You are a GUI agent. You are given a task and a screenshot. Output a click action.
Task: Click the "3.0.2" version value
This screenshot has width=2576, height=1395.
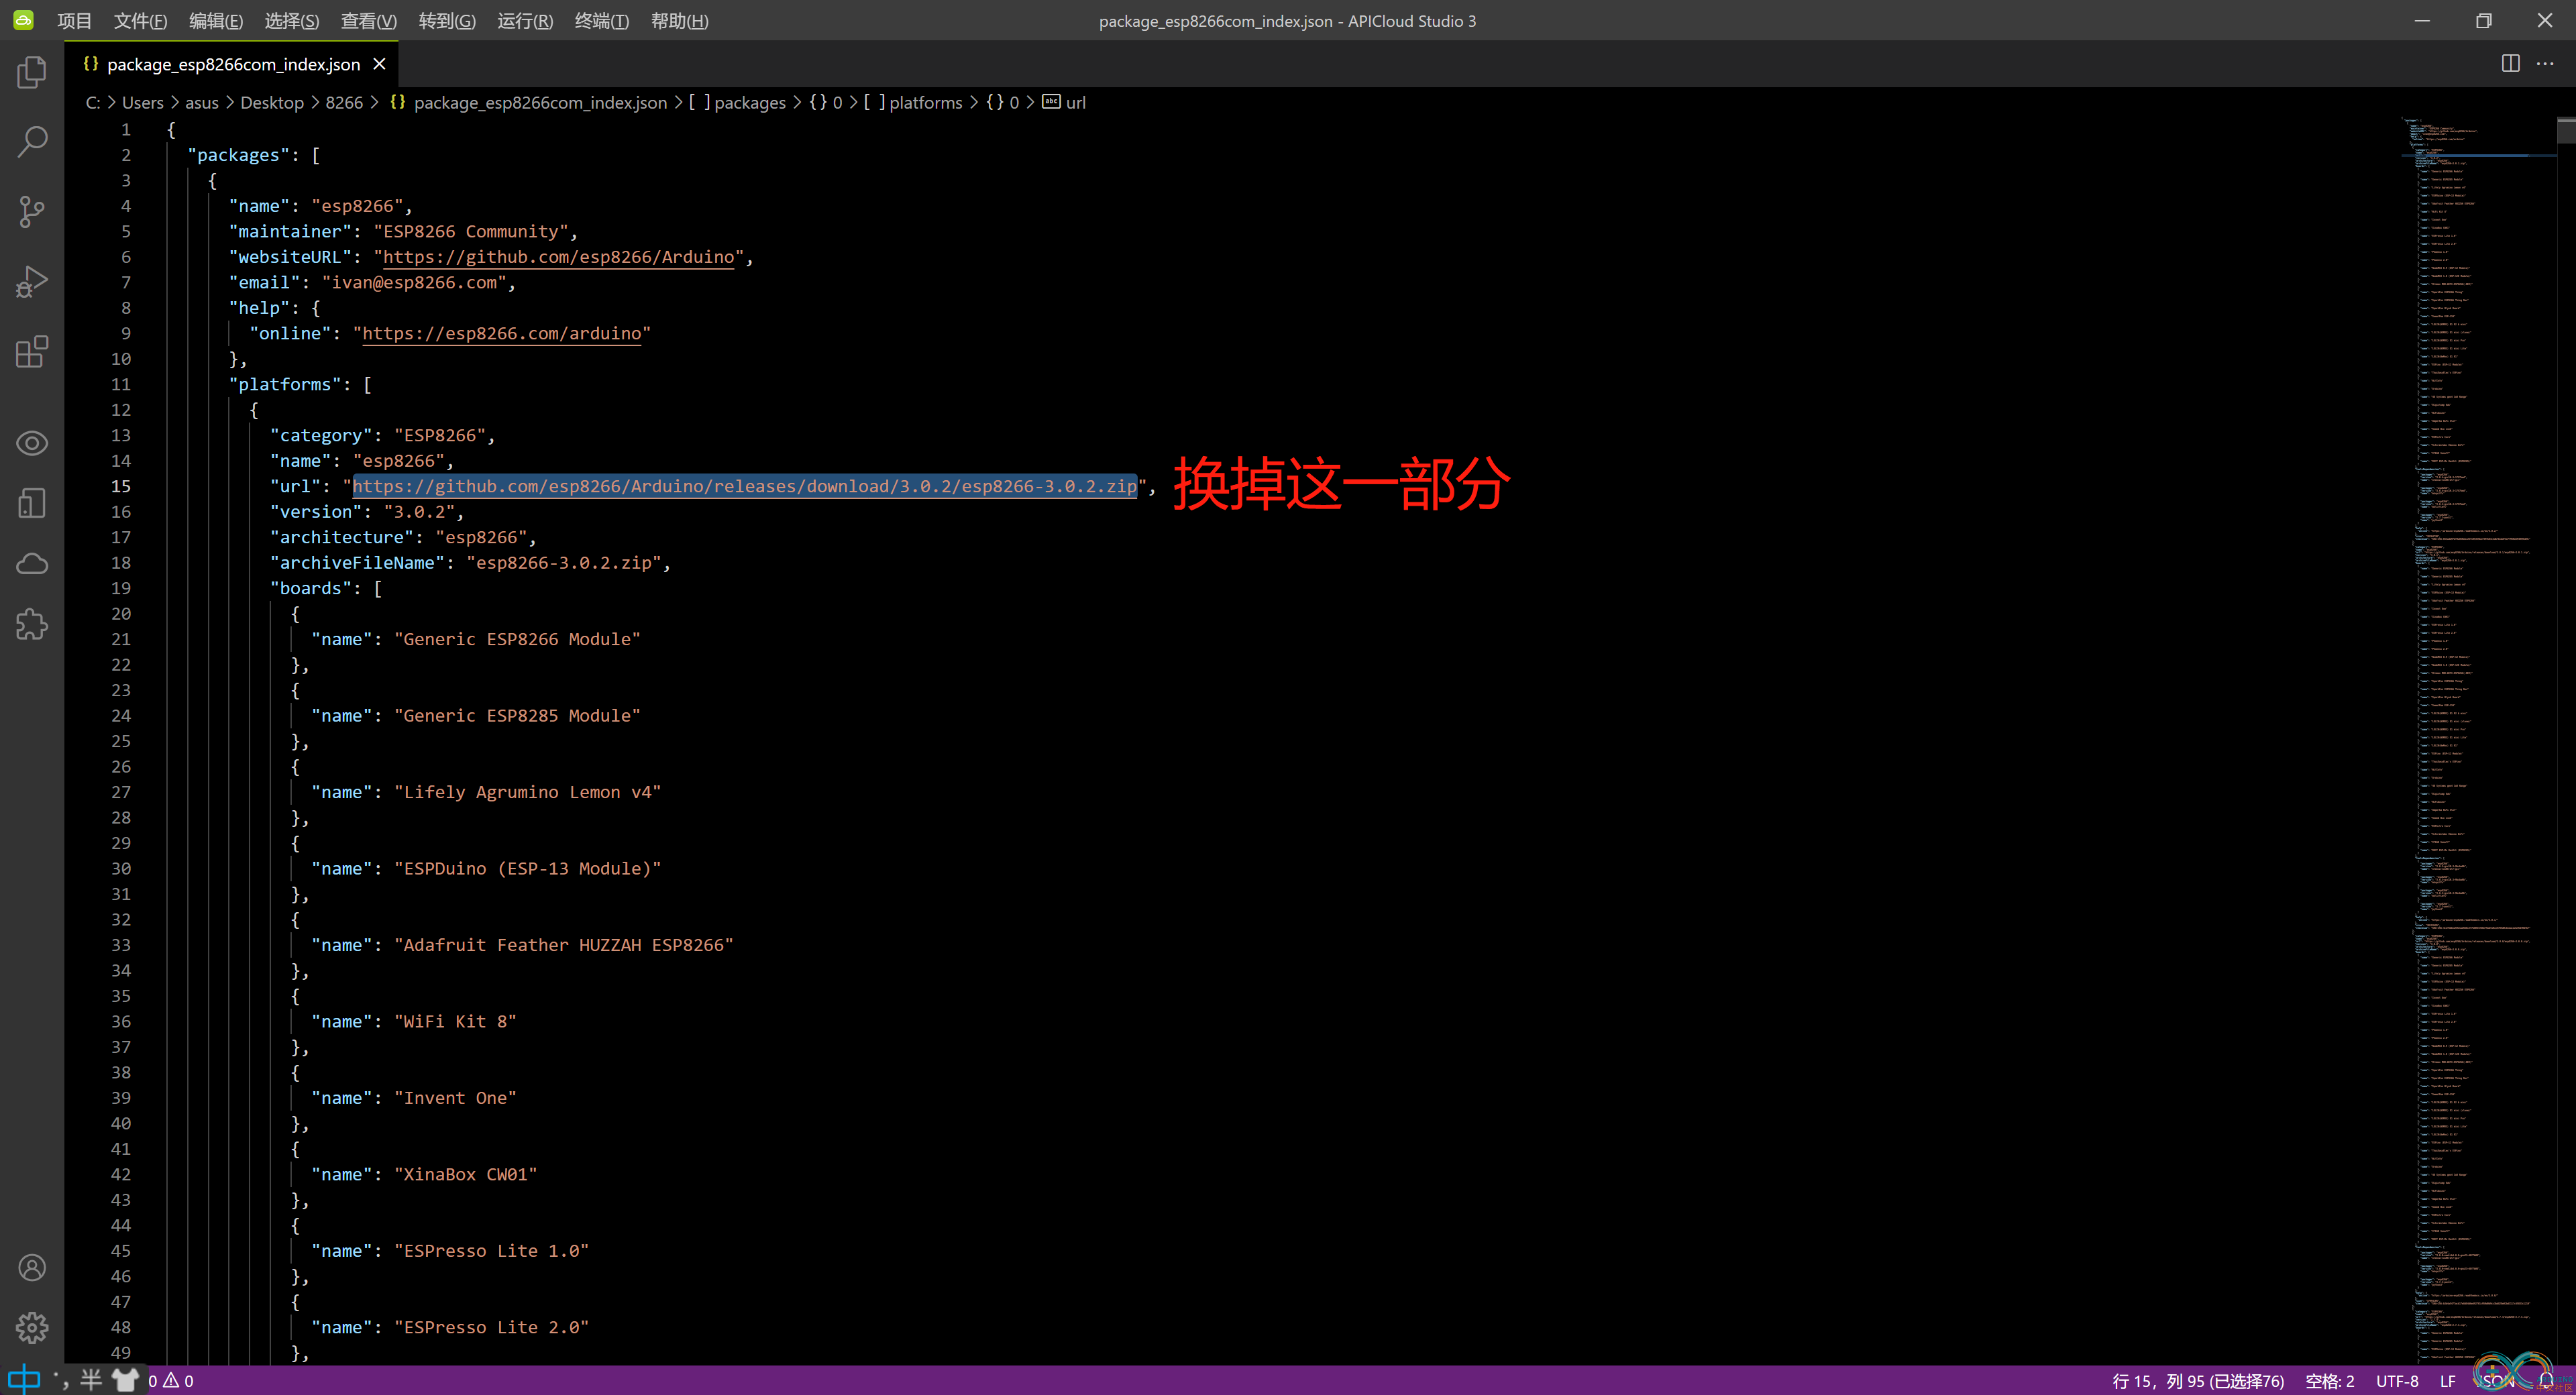click(419, 512)
